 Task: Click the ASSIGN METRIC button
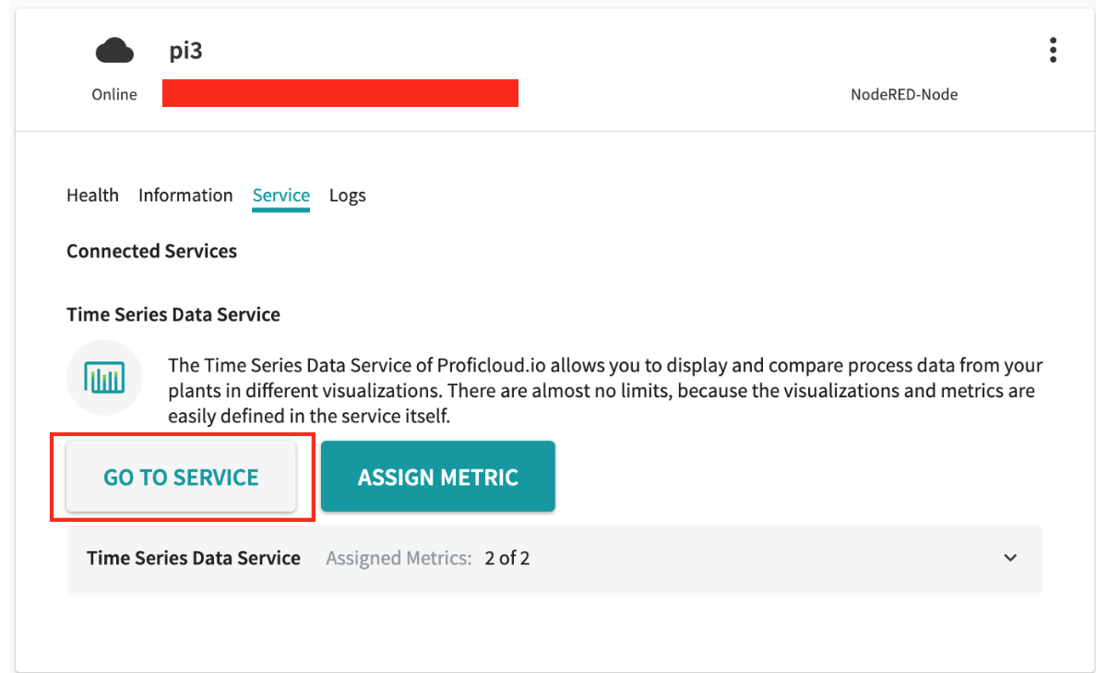point(438,477)
